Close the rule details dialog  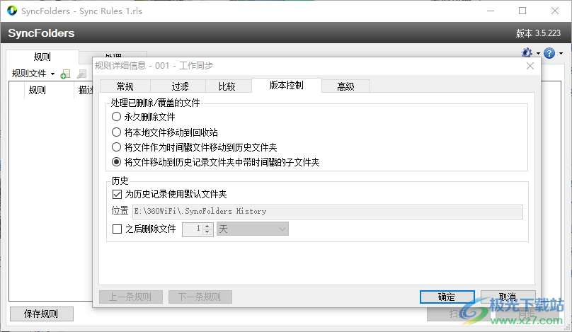pyautogui.click(x=530, y=66)
